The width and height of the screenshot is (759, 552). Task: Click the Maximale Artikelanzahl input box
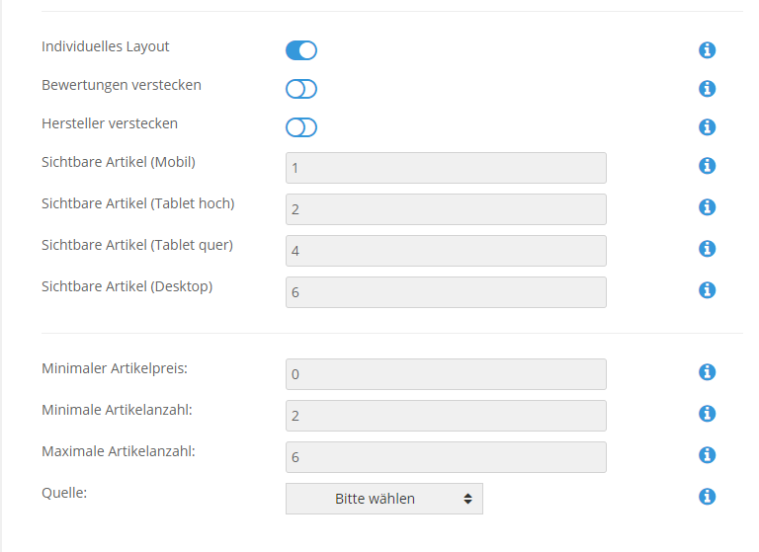pyautogui.click(x=446, y=457)
